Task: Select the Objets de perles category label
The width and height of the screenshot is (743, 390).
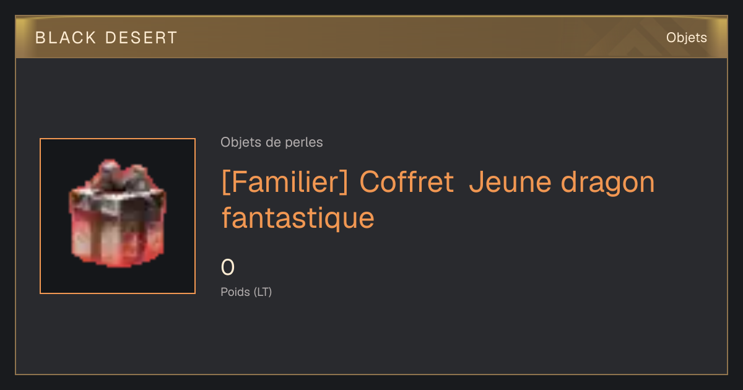Action: 272,142
